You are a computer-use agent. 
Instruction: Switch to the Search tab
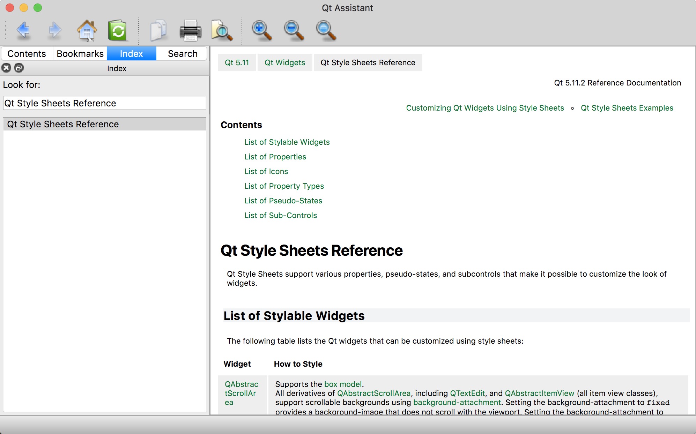pyautogui.click(x=183, y=54)
